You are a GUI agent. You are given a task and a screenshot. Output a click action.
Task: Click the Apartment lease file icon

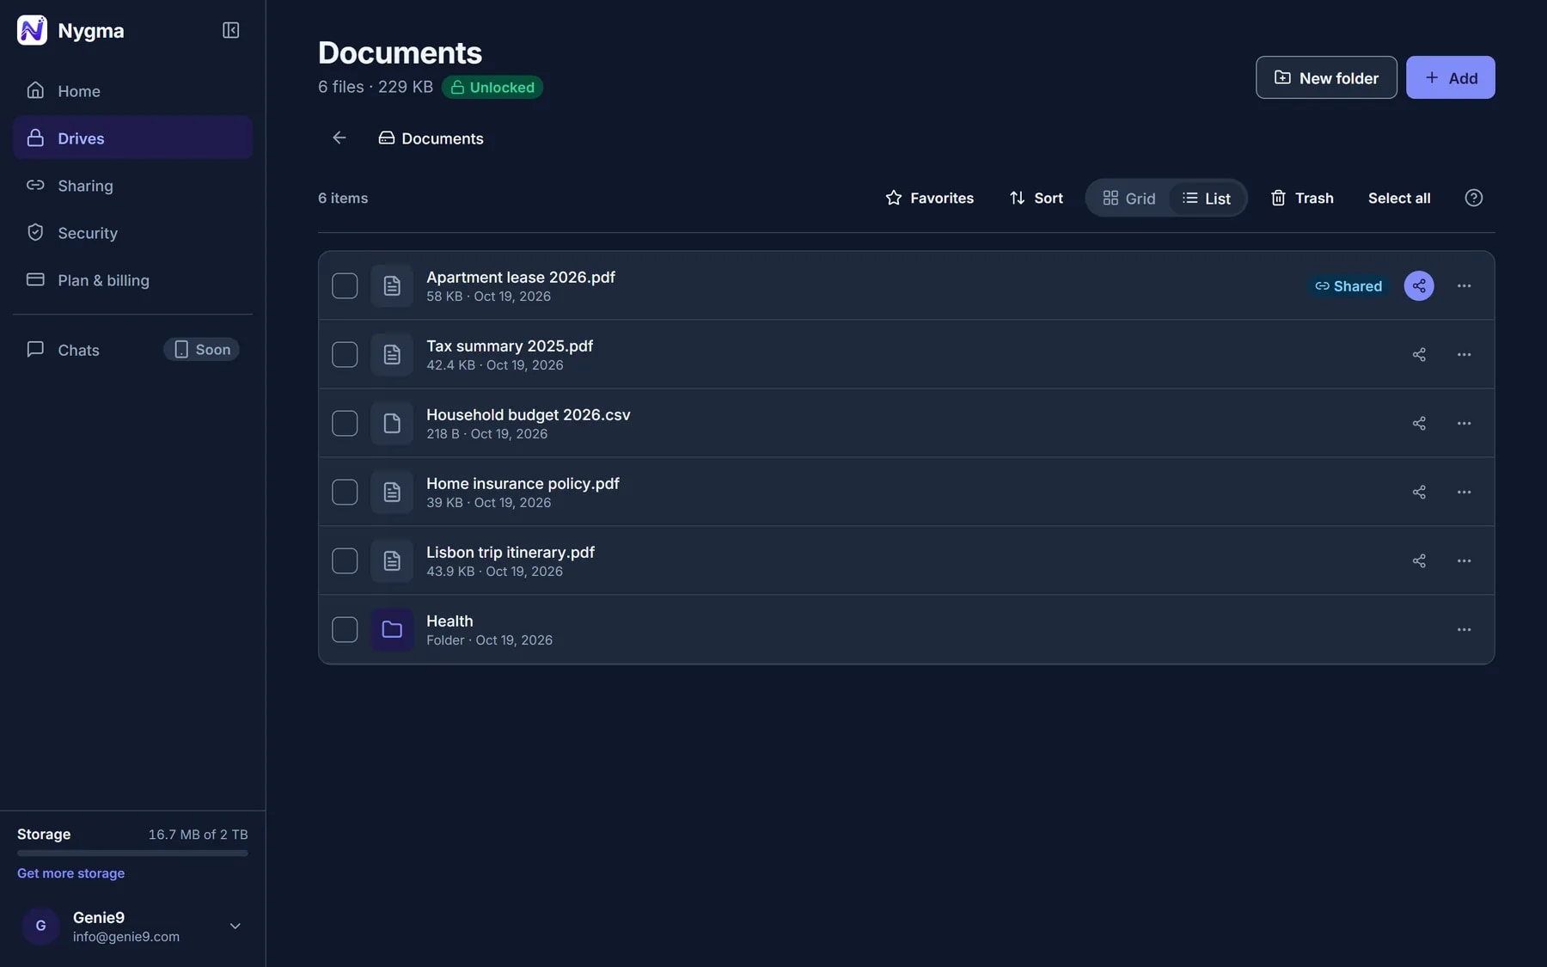tap(392, 285)
